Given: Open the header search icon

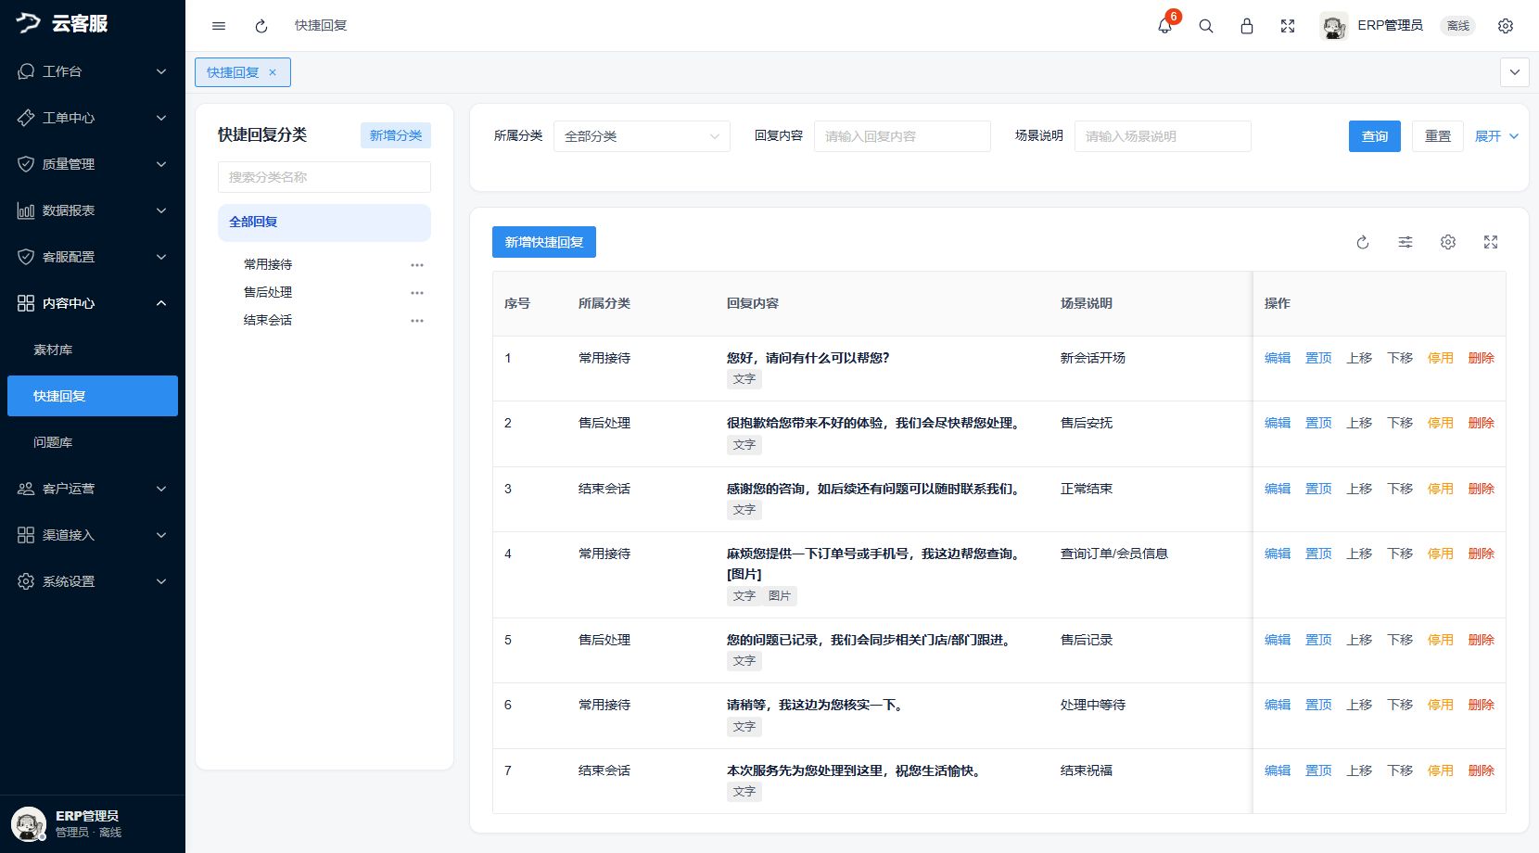Looking at the screenshot, I should tap(1206, 26).
